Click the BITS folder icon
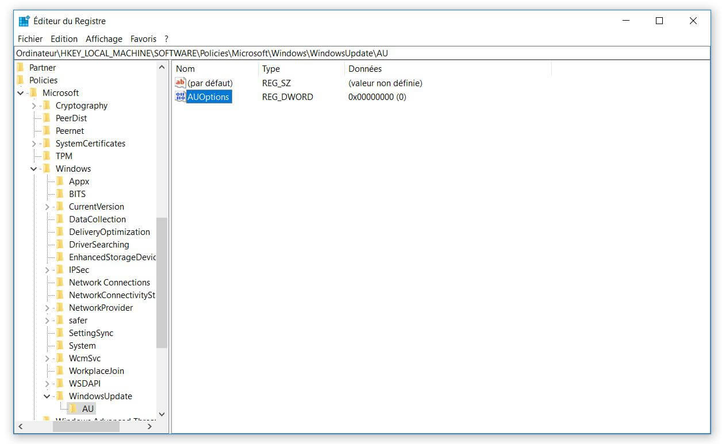The image size is (722, 444). 60,194
